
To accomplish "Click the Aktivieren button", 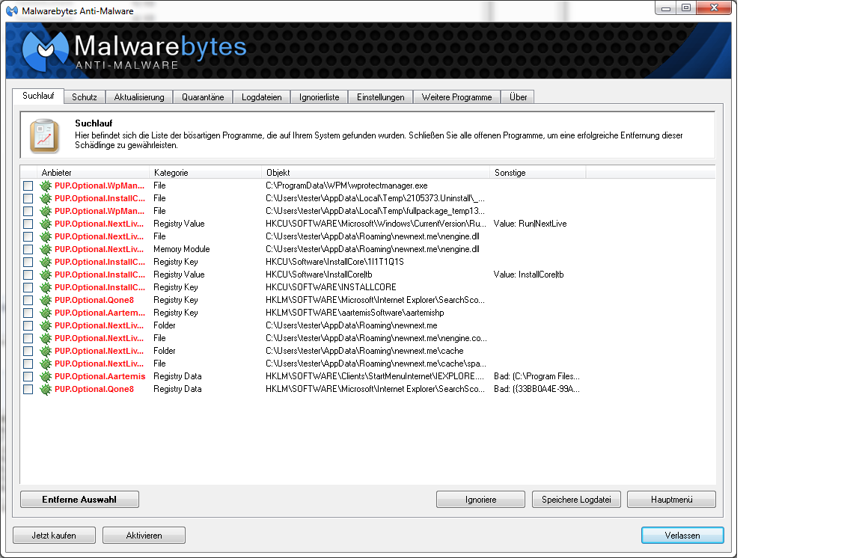I will coord(144,535).
